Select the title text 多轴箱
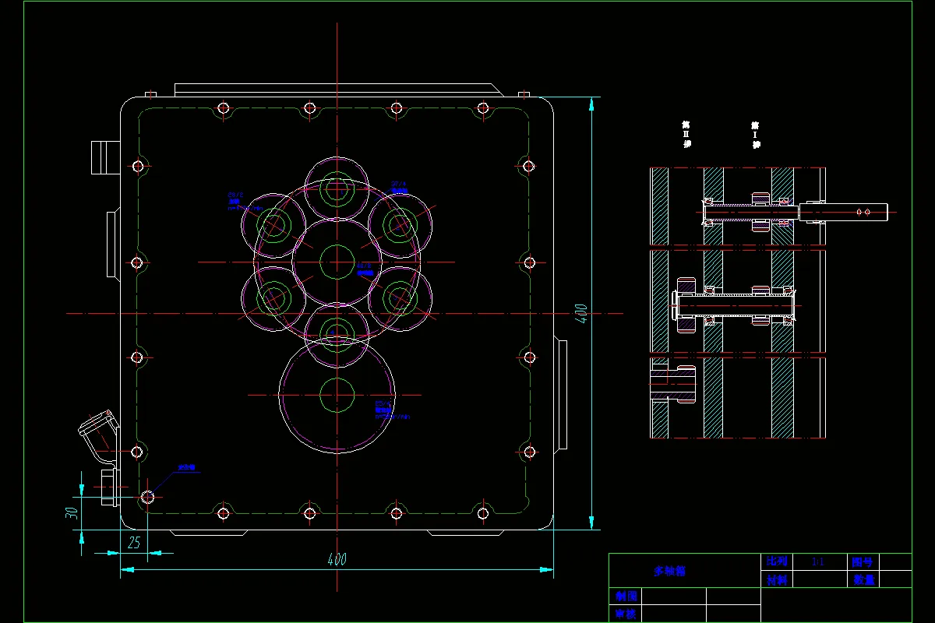 point(669,571)
